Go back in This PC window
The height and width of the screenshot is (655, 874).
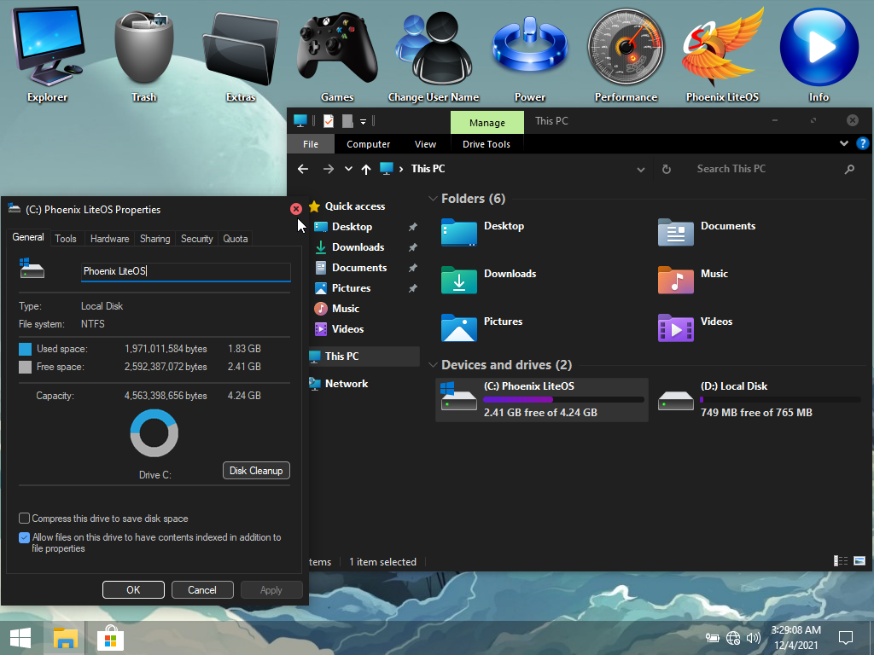(x=303, y=169)
